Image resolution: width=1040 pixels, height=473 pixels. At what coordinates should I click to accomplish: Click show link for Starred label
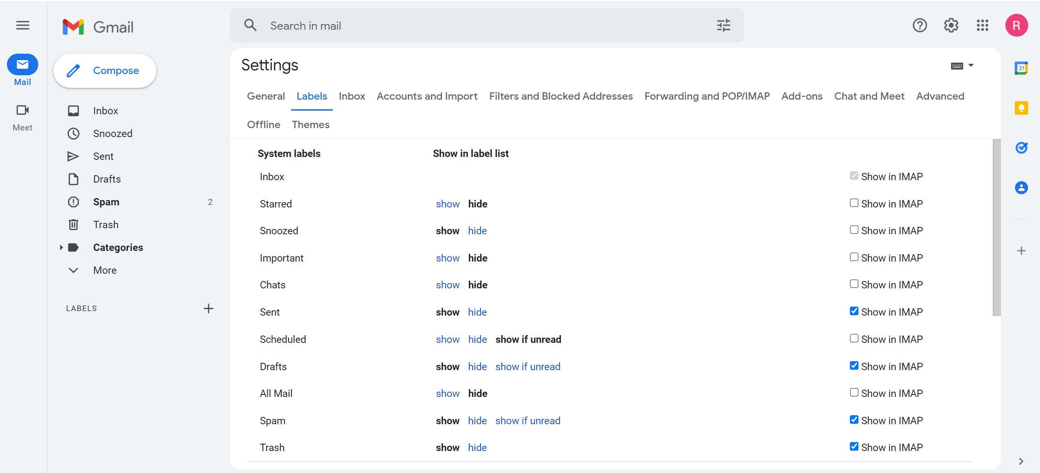click(447, 204)
